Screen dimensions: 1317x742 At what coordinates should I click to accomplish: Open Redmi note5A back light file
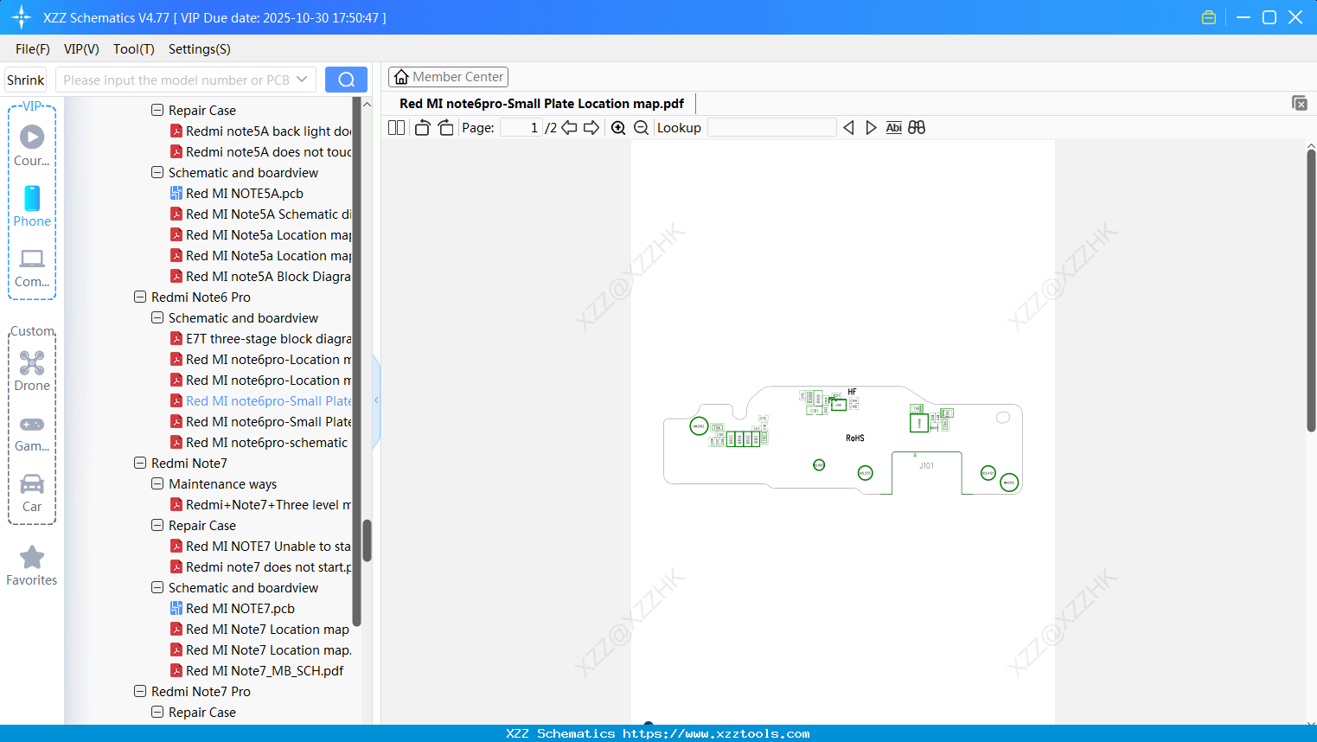pyautogui.click(x=260, y=131)
